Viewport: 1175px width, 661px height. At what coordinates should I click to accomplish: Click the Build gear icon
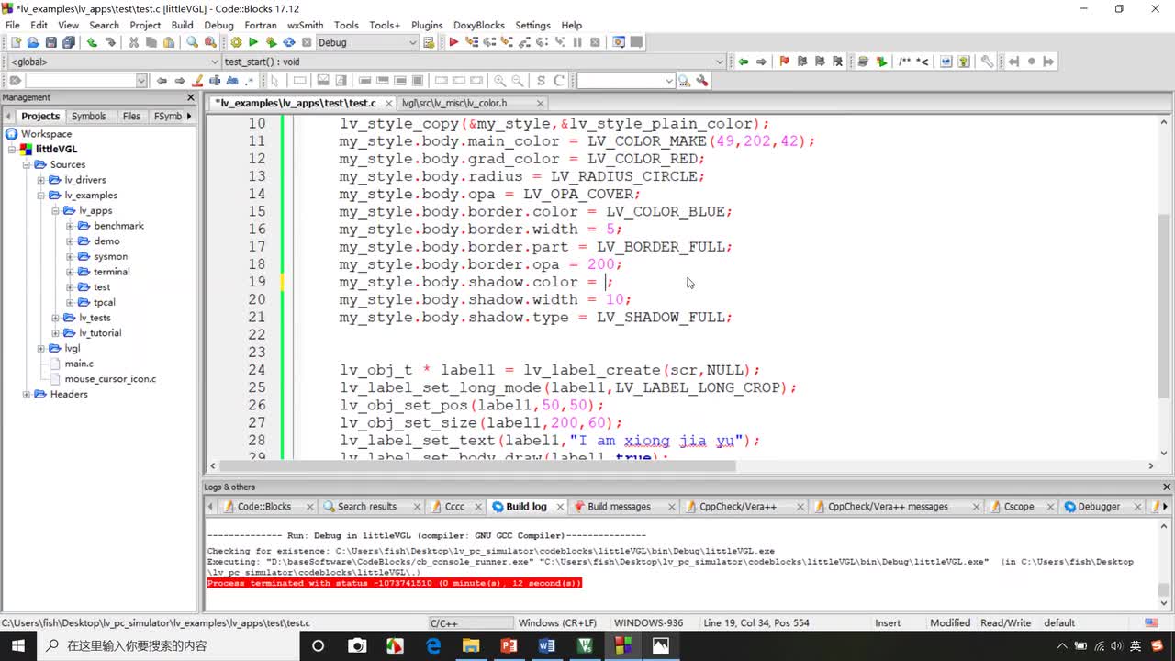point(236,42)
